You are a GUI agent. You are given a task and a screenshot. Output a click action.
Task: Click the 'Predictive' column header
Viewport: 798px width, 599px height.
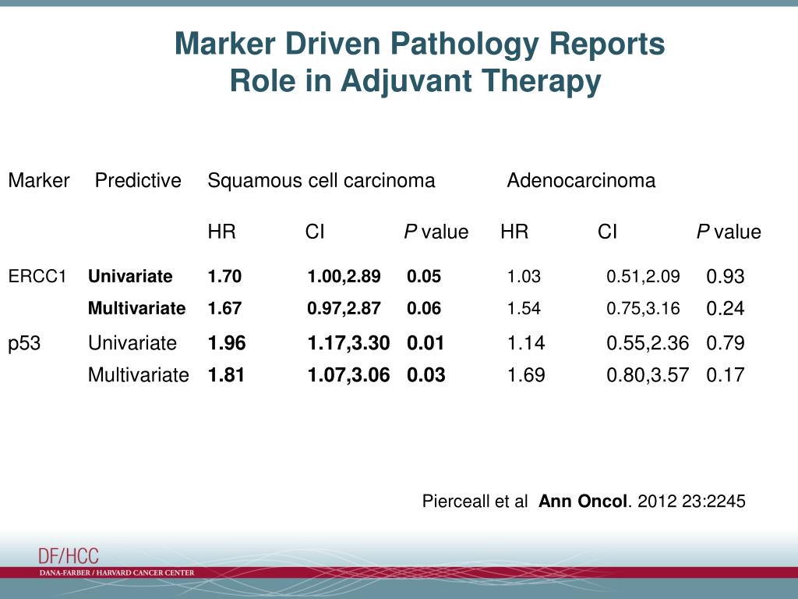click(138, 180)
